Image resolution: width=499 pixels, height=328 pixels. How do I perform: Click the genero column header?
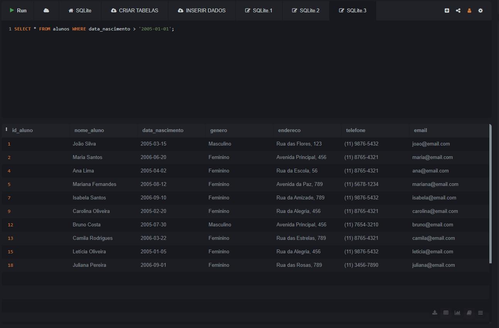218,131
